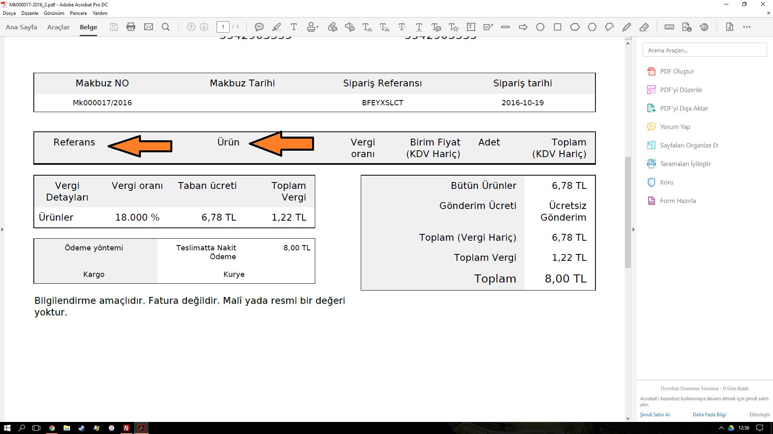Select the draw arrow tool
The width and height of the screenshot is (773, 434).
523,27
